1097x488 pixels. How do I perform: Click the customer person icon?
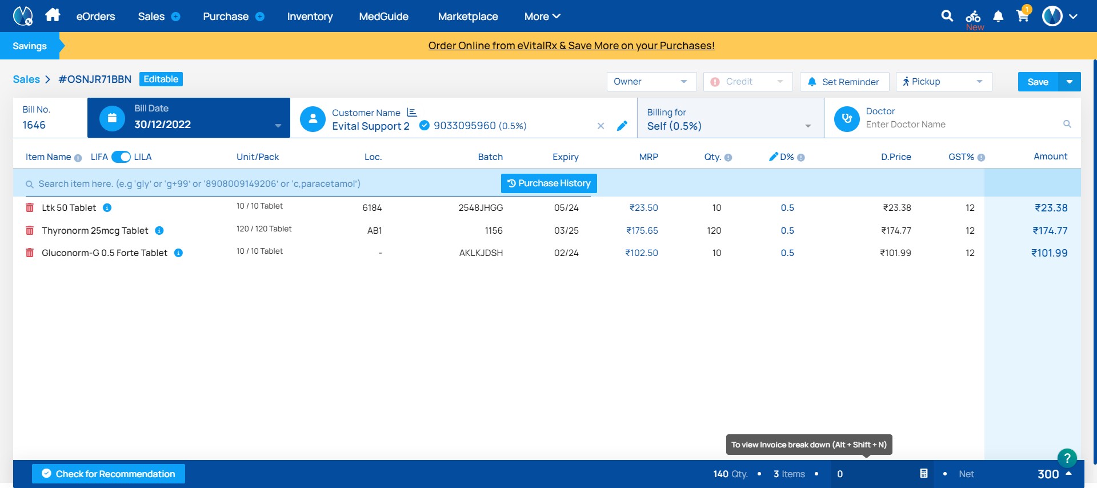pos(313,119)
